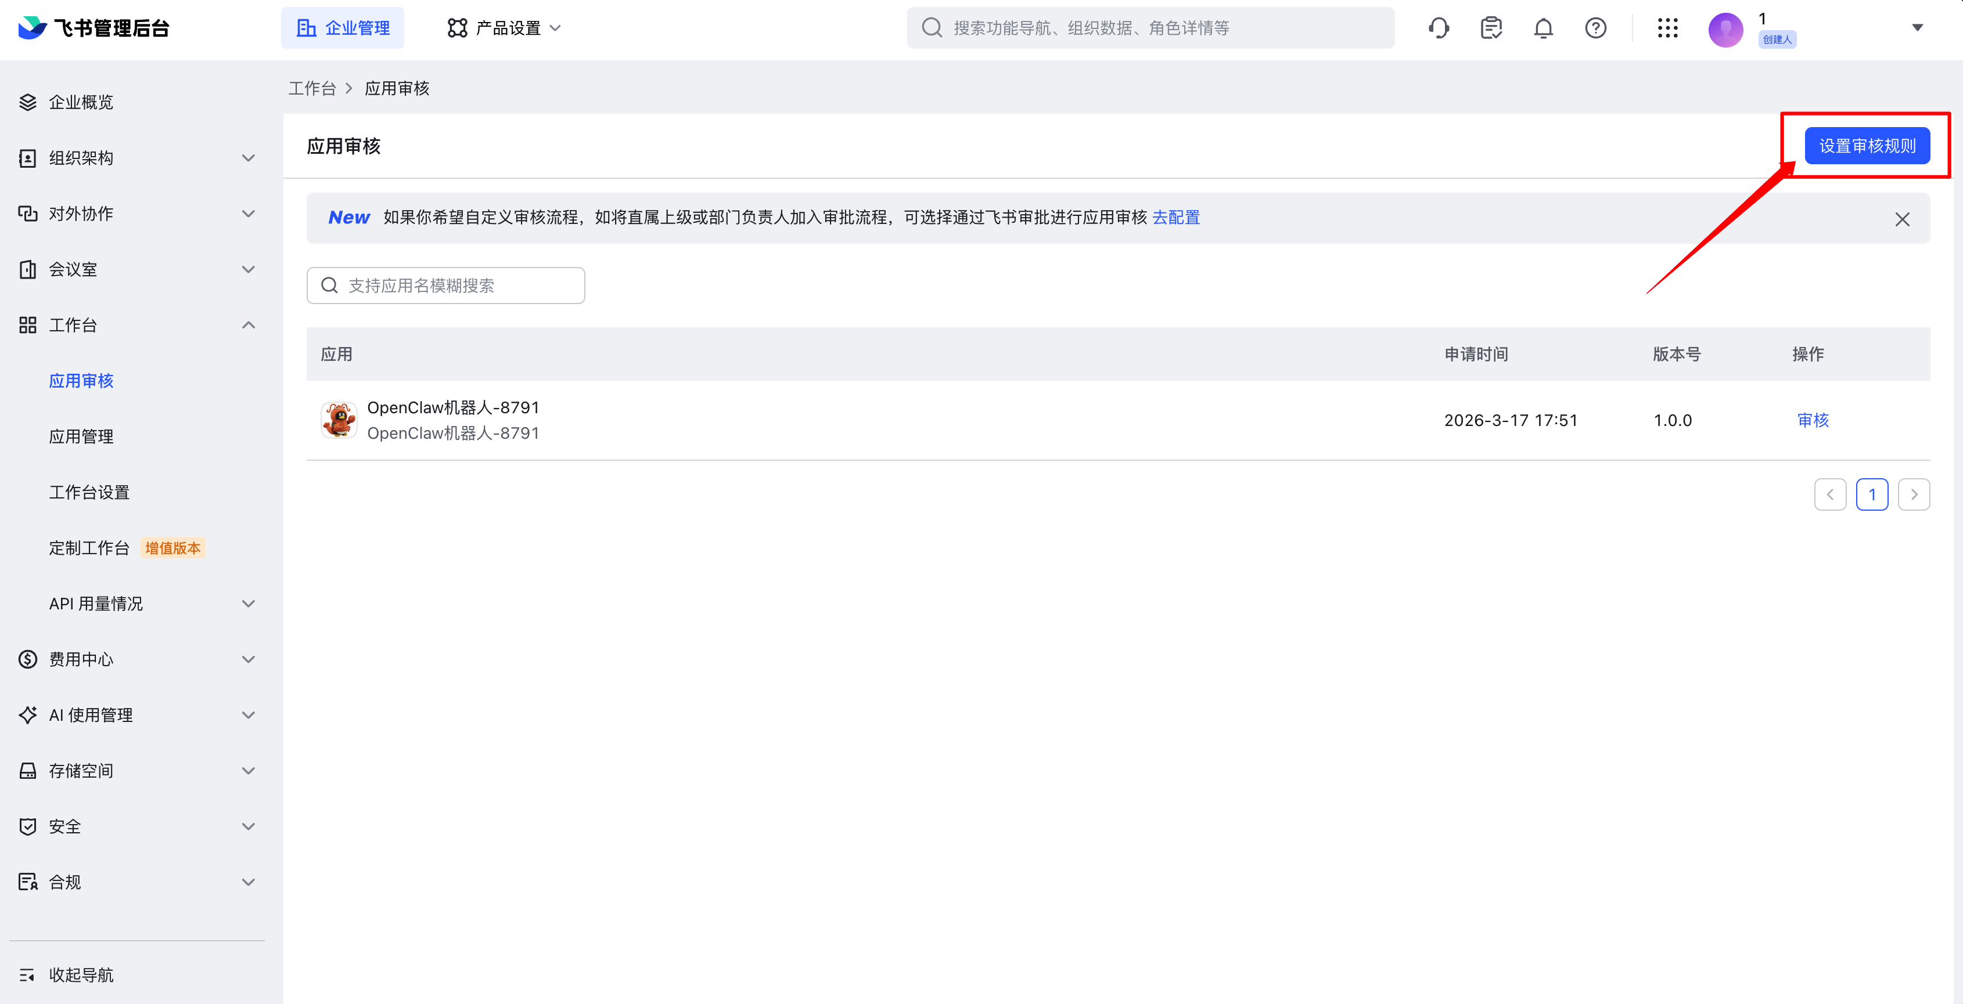Select 应用管理 in the sidebar
The width and height of the screenshot is (1963, 1004).
(x=81, y=436)
